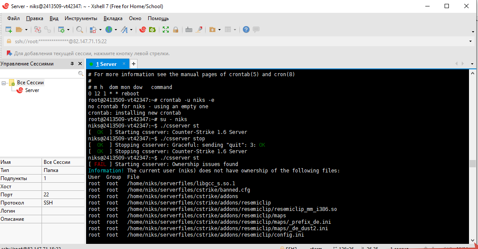Click the address bar padlock icon
The image size is (478, 249).
9,41
